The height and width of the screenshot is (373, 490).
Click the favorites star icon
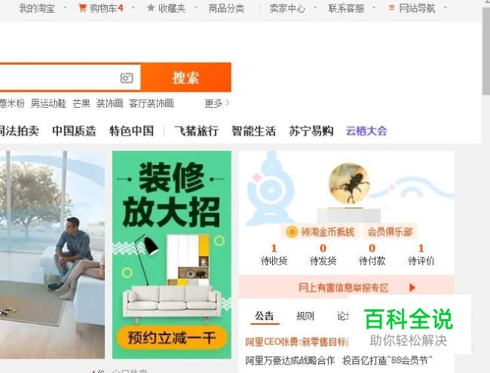151,8
